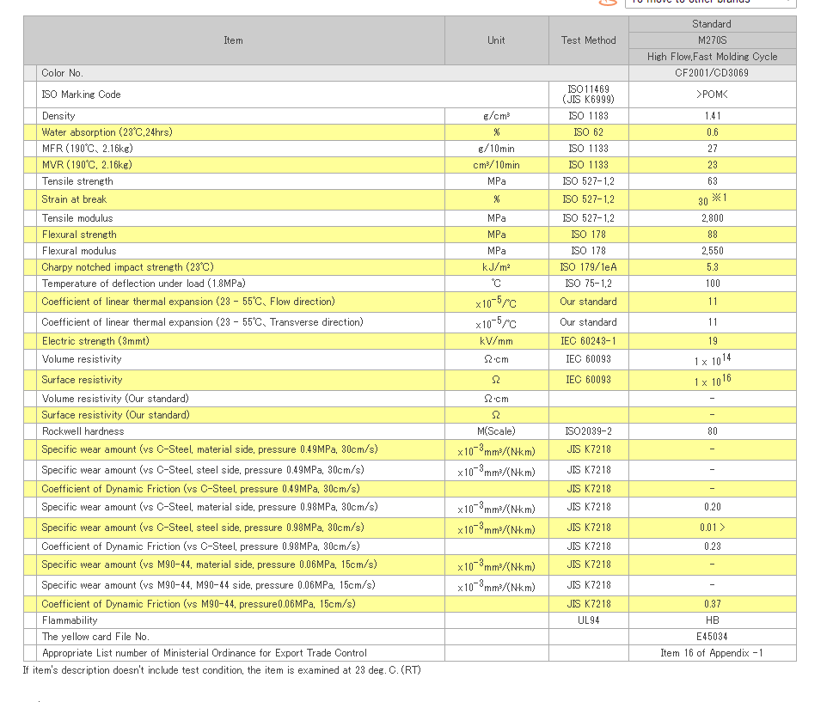Screen dimensions: 833x702
Task: Click the "ISO 179/1eA" test method cell
Action: [x=589, y=267]
